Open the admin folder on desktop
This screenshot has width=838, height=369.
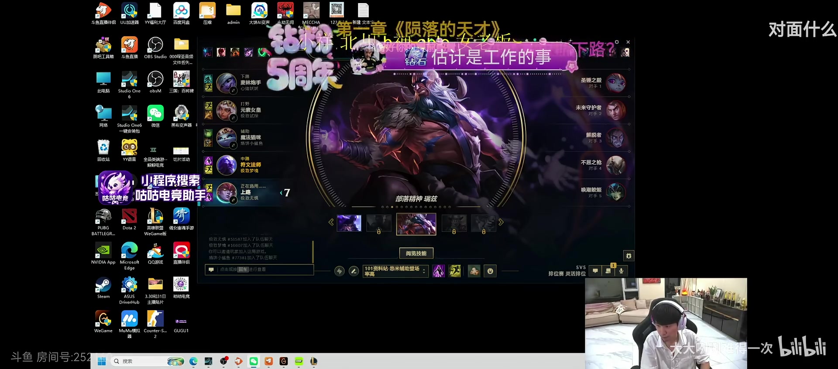pos(234,14)
